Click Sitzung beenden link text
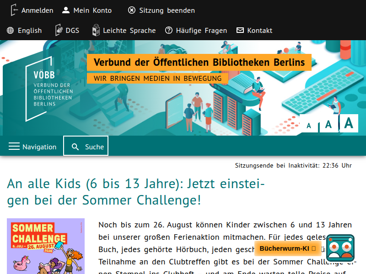This screenshot has width=366, height=274. (167, 11)
